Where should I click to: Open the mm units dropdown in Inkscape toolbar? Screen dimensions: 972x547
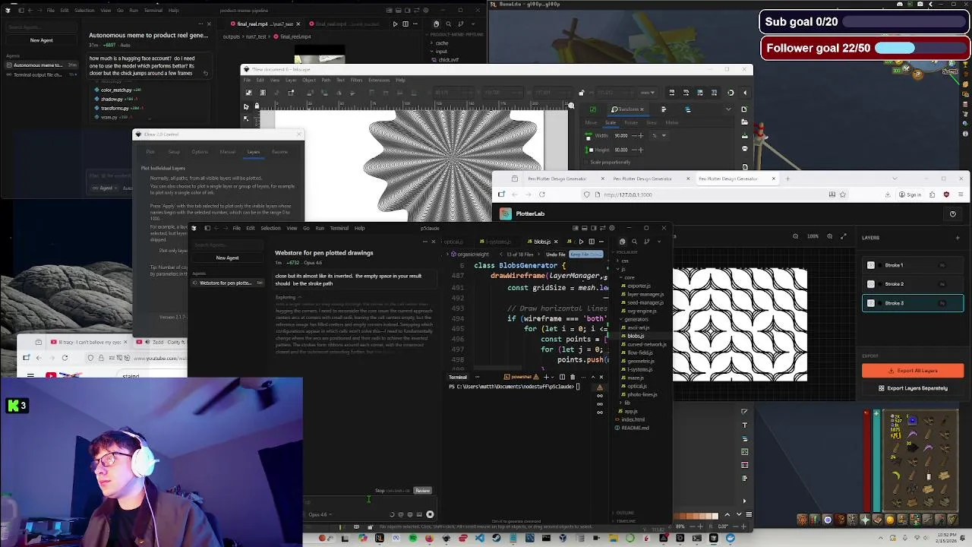coord(647,93)
